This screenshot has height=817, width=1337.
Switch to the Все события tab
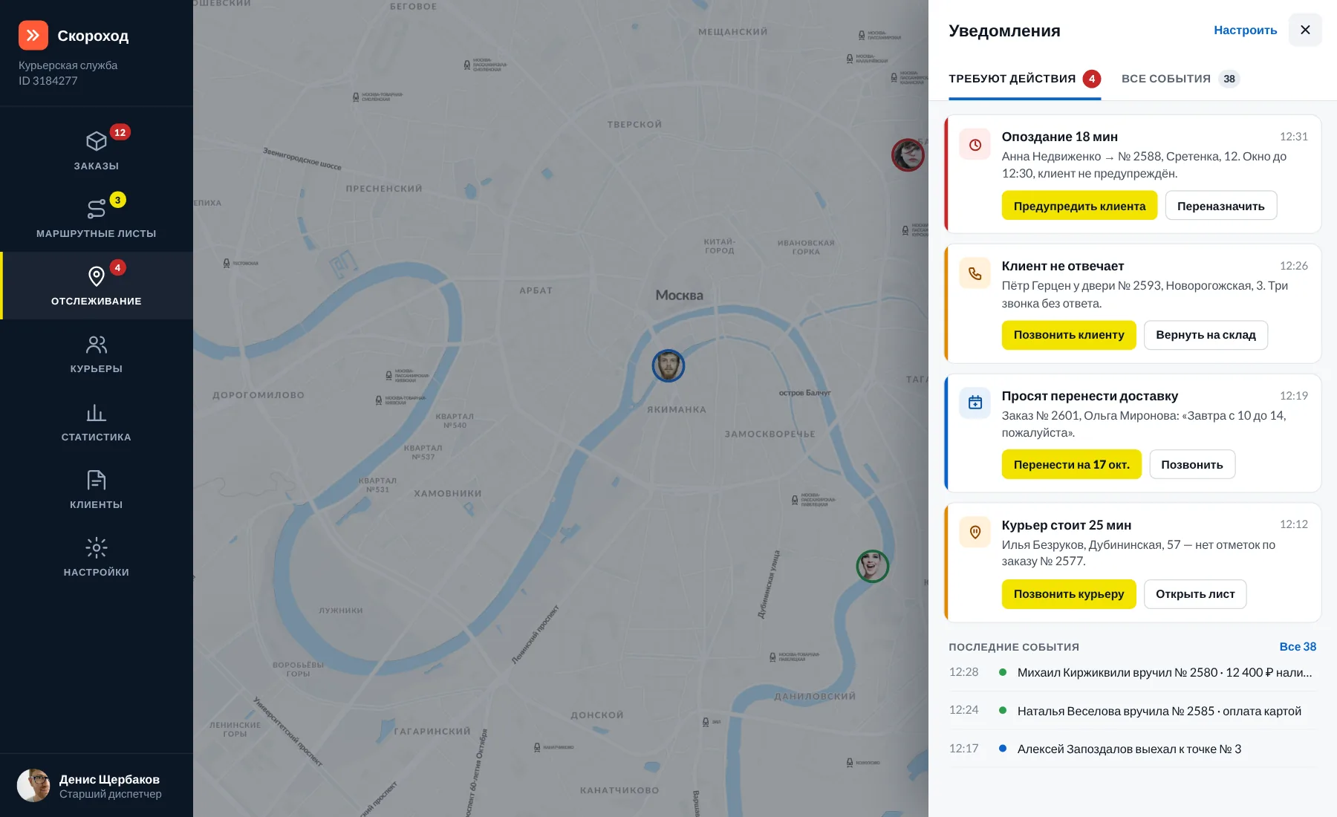[x=1180, y=79]
